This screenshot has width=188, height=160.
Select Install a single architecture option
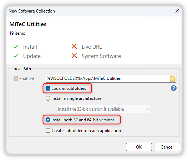(x=48, y=98)
